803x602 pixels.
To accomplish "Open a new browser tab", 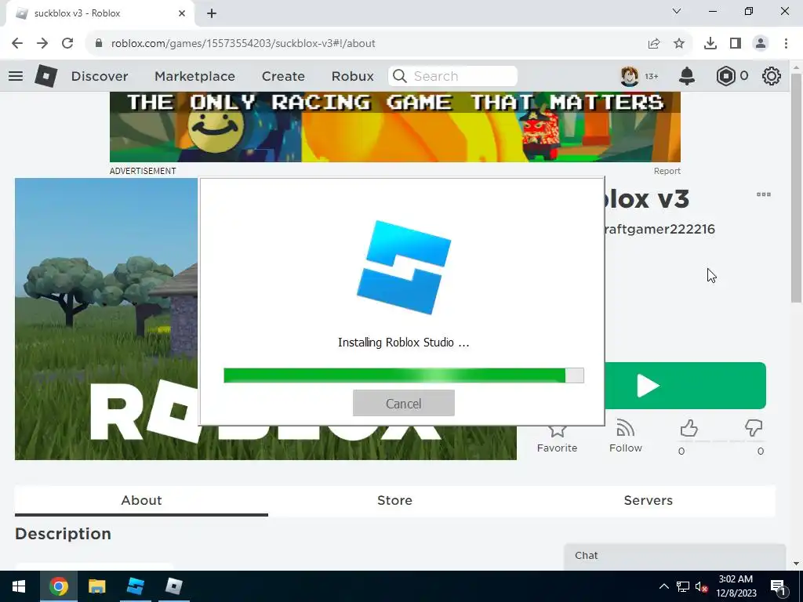I will click(x=212, y=13).
